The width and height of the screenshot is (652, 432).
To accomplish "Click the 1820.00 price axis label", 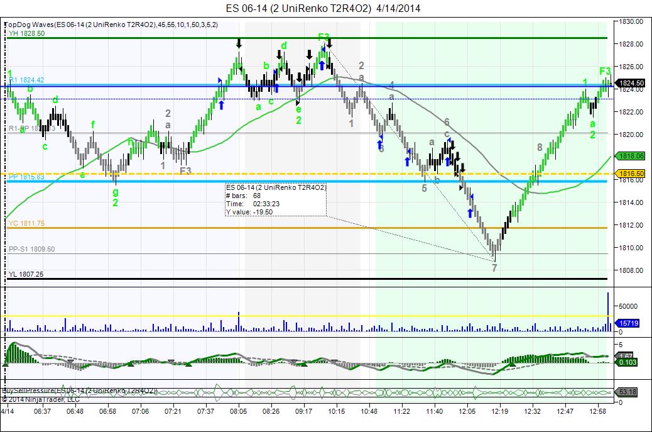I will tap(631, 135).
